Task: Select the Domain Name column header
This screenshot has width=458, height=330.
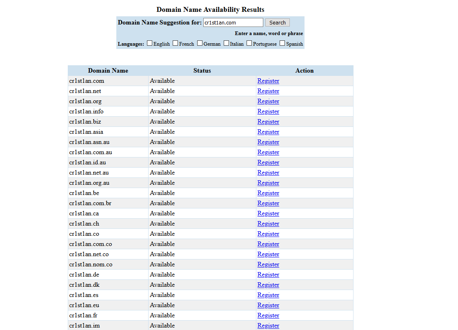Action: click(108, 71)
